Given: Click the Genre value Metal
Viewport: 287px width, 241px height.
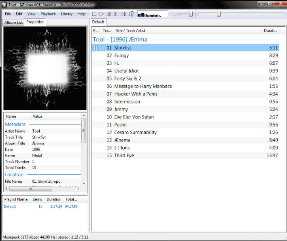Looking at the screenshot, I should pos(37,155).
